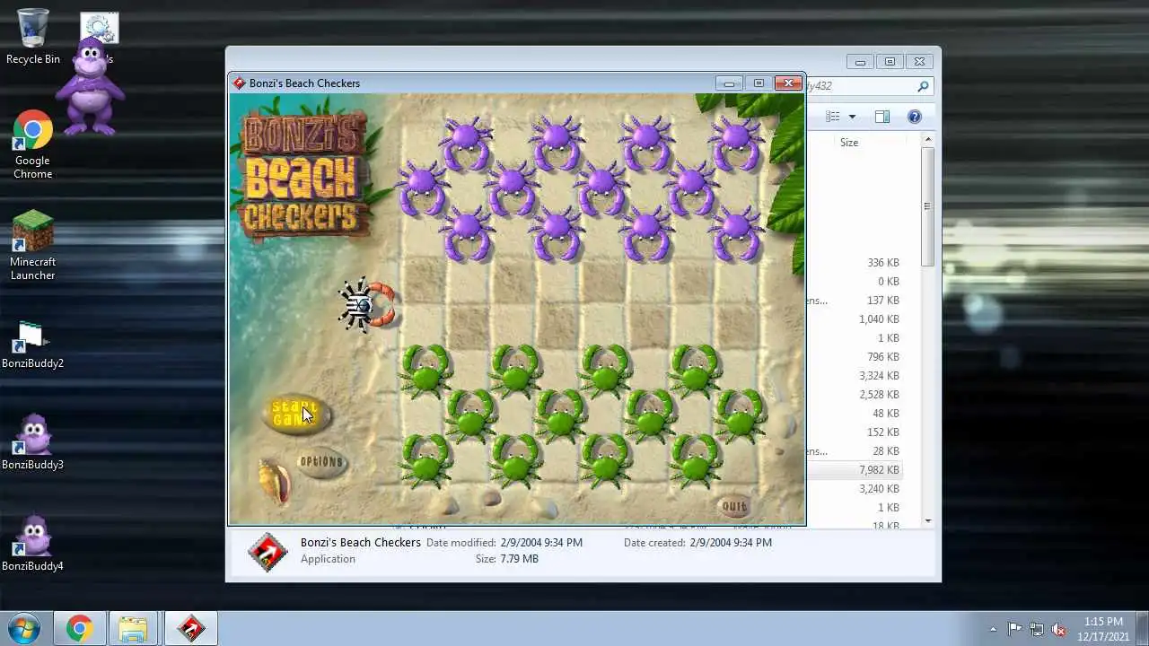Open the Windows Start menu orb
1149x646 pixels.
[23, 629]
